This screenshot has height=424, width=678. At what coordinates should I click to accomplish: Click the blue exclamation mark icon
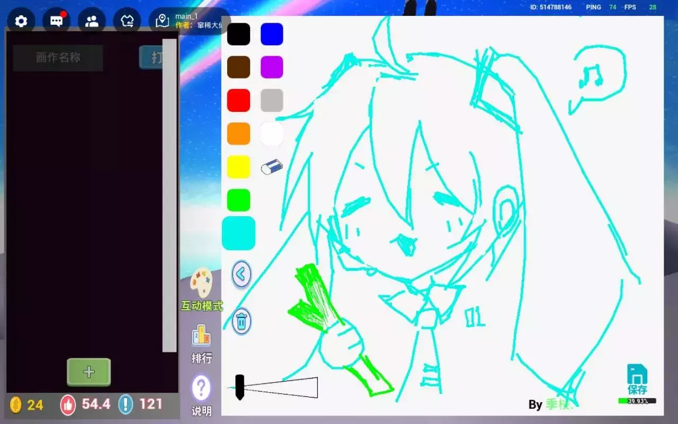coord(126,405)
